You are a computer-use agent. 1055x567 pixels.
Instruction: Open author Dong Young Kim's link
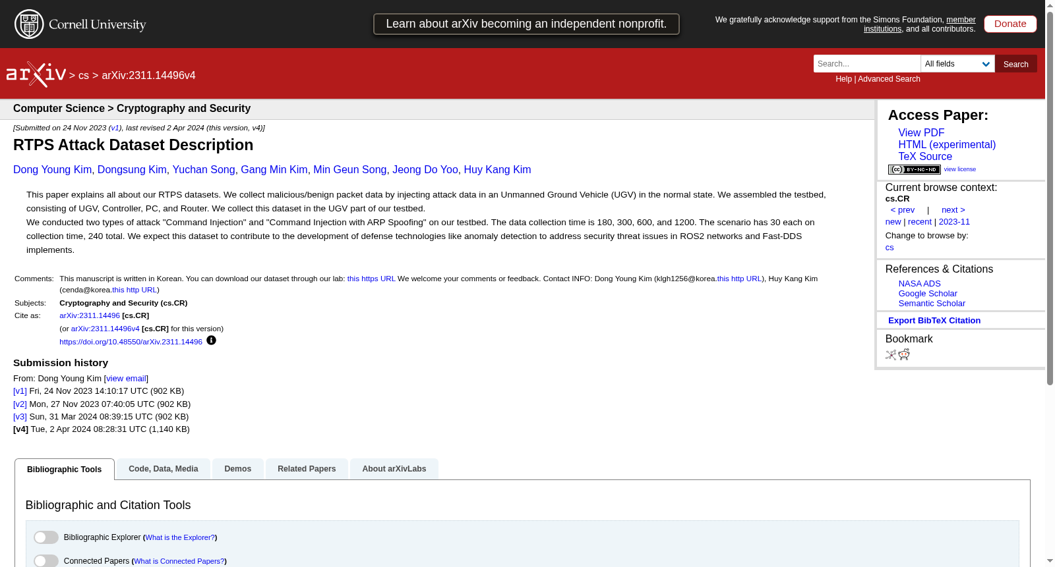click(x=53, y=170)
